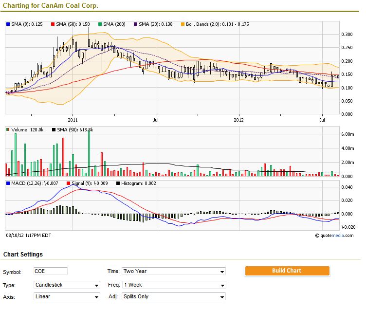The width and height of the screenshot is (366, 310).
Task: Click the orange Build Chart button
Action: click(x=287, y=271)
